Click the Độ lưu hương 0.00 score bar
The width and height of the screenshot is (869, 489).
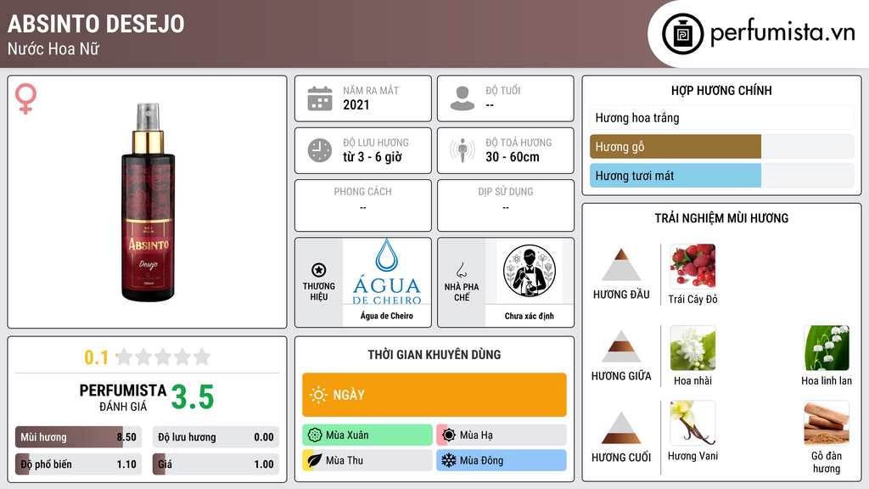click(216, 437)
